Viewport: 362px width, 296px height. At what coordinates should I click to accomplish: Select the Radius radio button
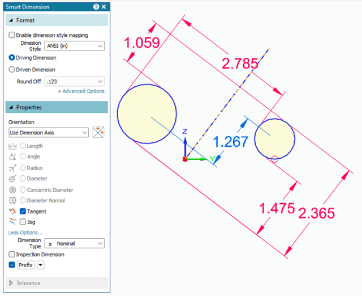click(x=23, y=167)
